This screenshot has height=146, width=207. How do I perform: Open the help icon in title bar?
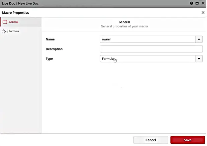(x=191, y=3)
